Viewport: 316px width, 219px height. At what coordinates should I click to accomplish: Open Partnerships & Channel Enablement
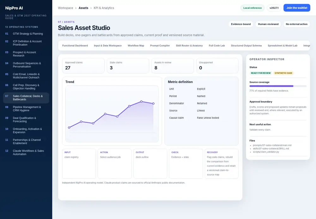coord(26,141)
